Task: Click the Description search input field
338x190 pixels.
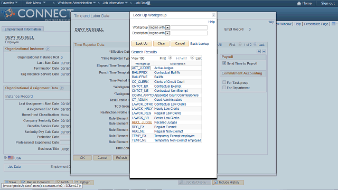Action: (x=189, y=33)
